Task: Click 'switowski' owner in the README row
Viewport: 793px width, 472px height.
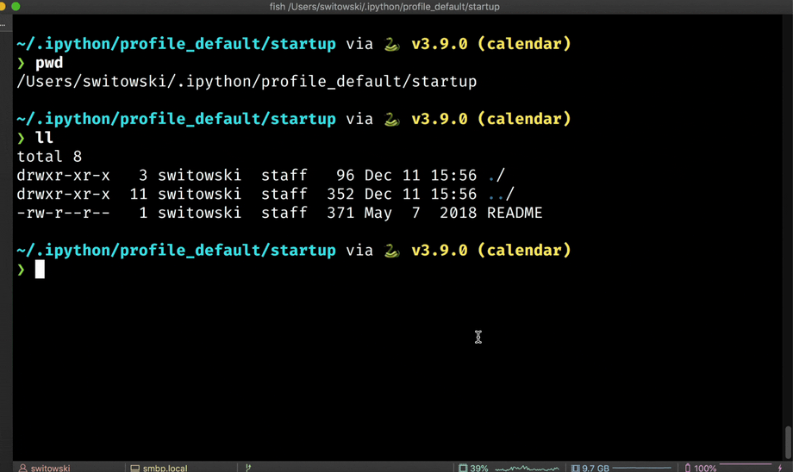Action: tap(200, 213)
